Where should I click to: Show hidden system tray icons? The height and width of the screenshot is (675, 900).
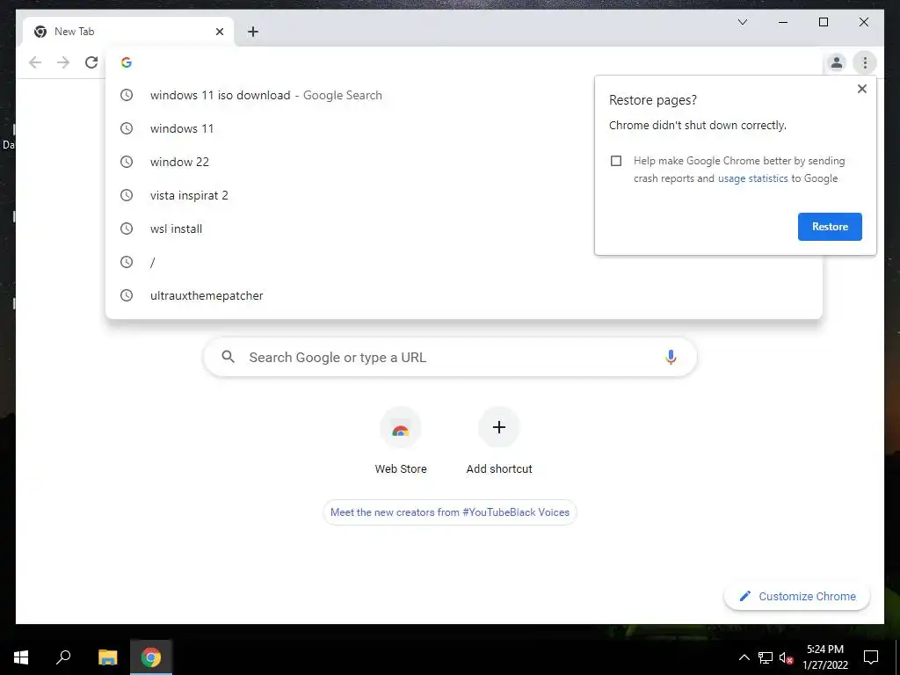(744, 657)
